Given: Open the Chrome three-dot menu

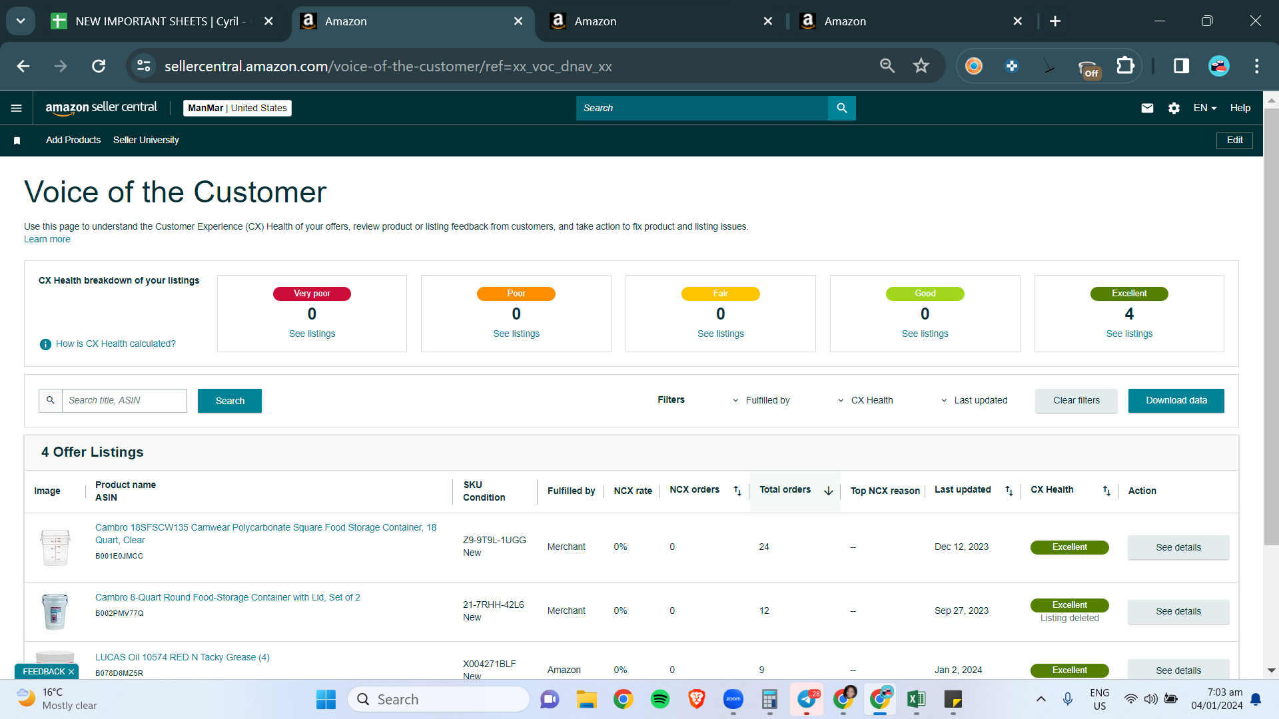Looking at the screenshot, I should click(x=1257, y=66).
